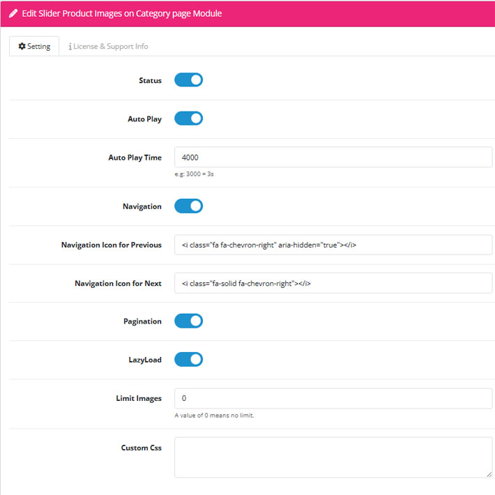Screen dimensions: 495x495
Task: Click the info icon beside License & Support
Action: click(x=70, y=47)
